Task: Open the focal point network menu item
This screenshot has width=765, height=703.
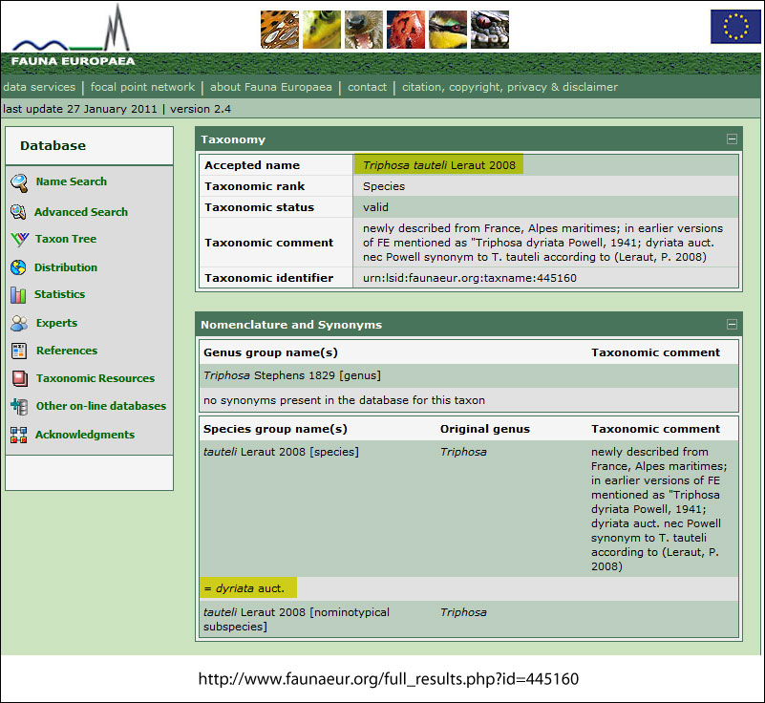Action: pyautogui.click(x=142, y=87)
